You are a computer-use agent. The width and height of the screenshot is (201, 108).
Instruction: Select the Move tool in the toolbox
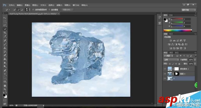pyautogui.click(x=5, y=18)
